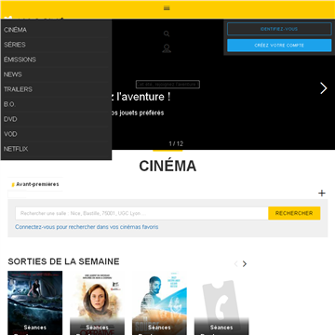Open the placeholder ticket poster
This screenshot has width=335, height=335.
pos(221,302)
